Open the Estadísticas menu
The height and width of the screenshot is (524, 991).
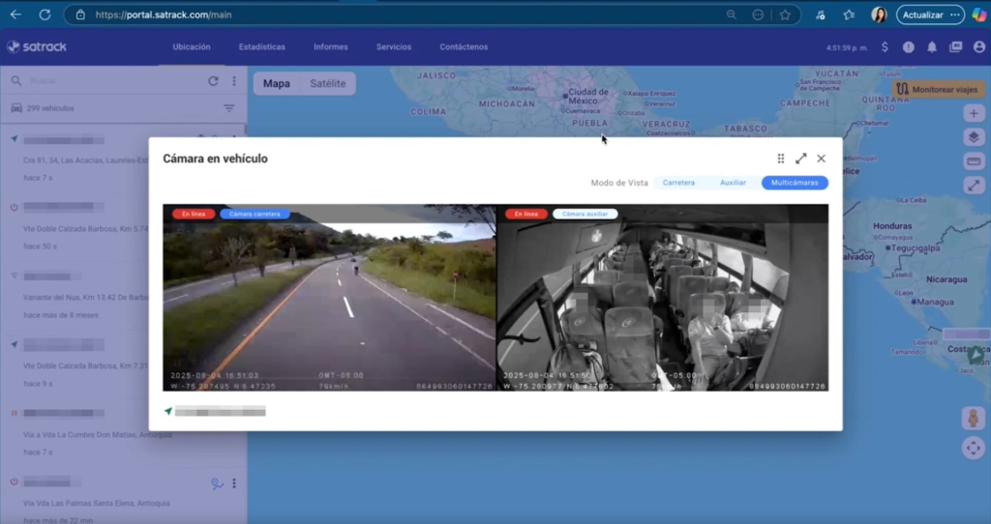tap(261, 46)
